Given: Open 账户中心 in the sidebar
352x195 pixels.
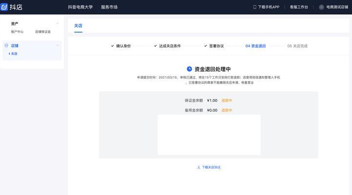Looking at the screenshot, I should 17,32.
